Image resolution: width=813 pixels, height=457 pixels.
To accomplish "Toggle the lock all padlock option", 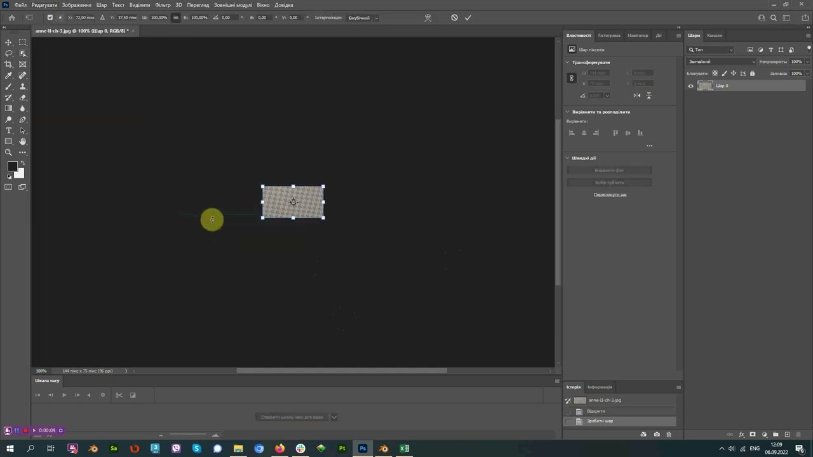I will [x=753, y=74].
